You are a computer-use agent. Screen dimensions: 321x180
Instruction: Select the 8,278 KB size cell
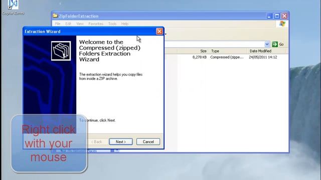click(200, 57)
